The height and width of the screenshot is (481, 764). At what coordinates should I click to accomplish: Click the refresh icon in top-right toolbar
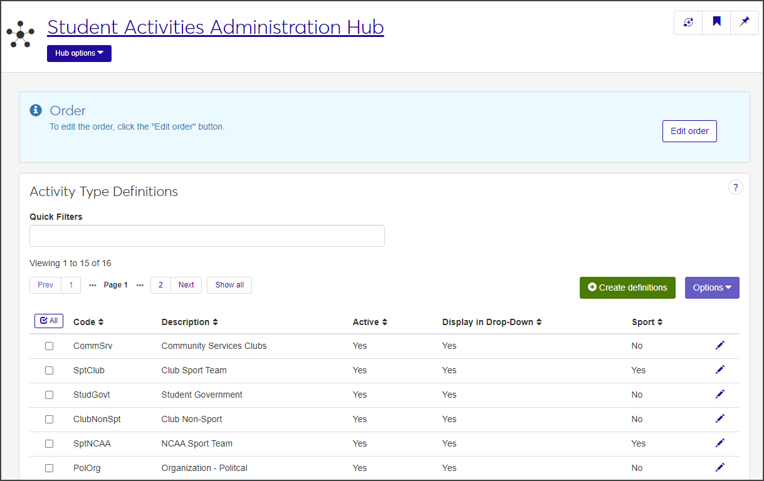688,23
